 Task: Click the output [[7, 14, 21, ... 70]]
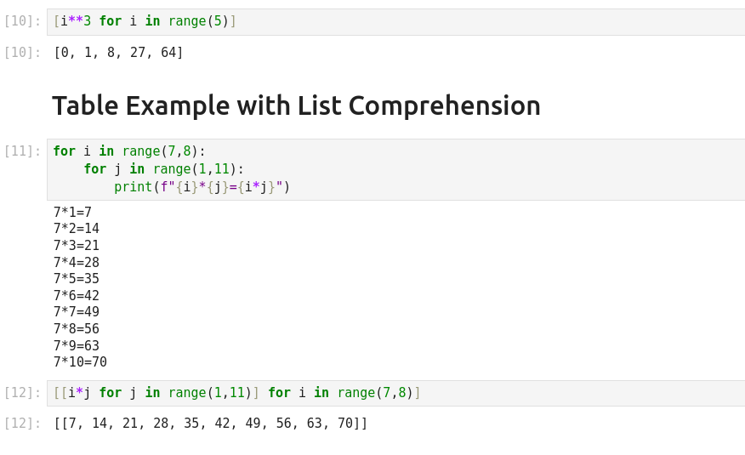pyautogui.click(x=210, y=424)
